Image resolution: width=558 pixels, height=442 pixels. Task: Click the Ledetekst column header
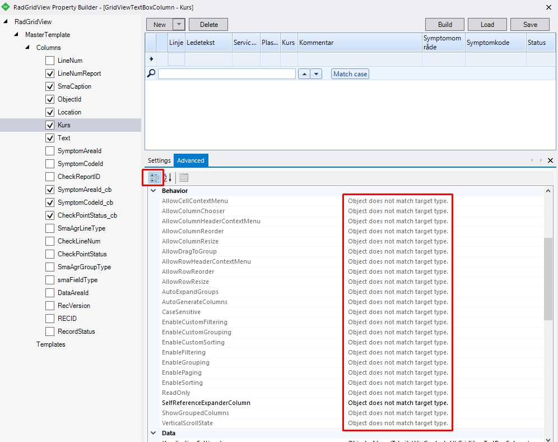tap(208, 43)
